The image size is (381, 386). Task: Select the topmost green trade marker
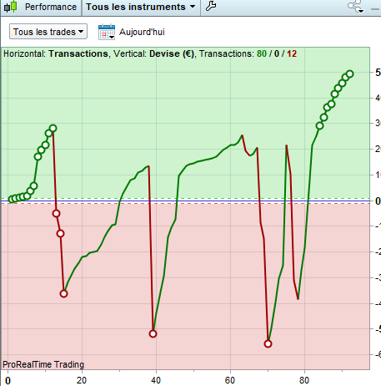click(350, 74)
